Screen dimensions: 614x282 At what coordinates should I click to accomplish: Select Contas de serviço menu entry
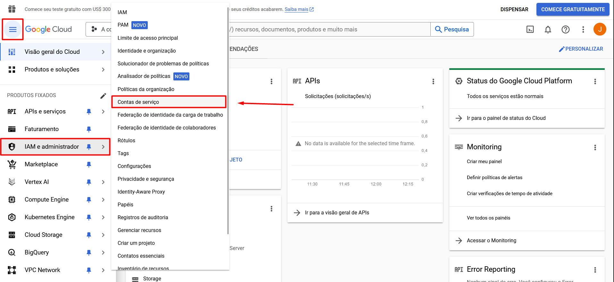(x=169, y=102)
